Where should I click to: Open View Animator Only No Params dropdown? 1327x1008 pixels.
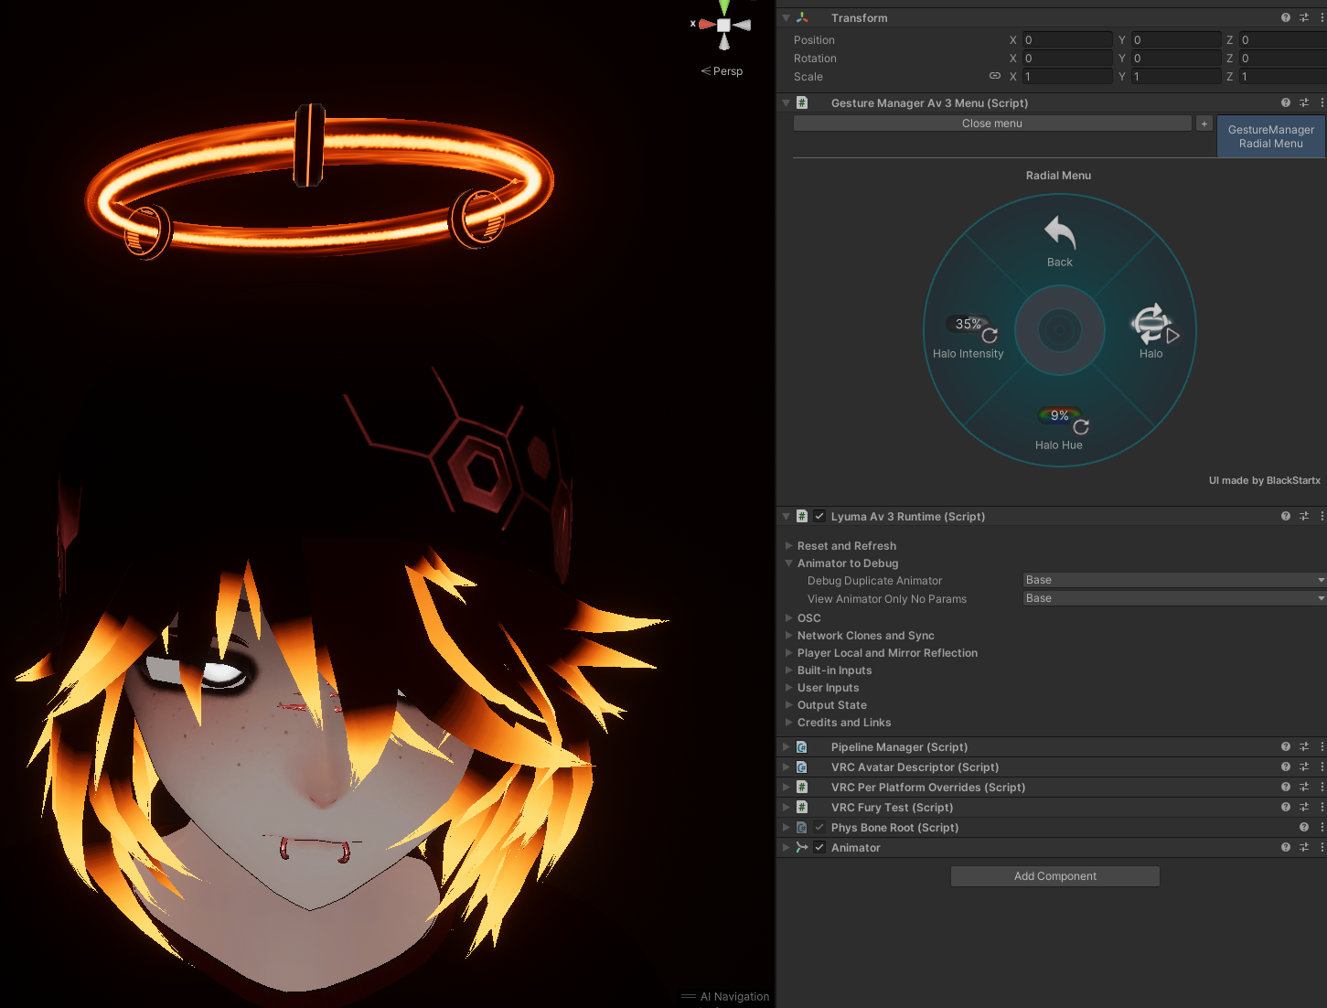click(x=1173, y=598)
